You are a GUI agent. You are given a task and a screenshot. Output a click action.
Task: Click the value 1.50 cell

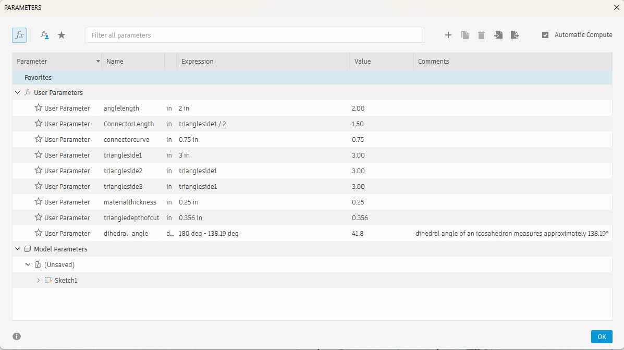coord(358,124)
